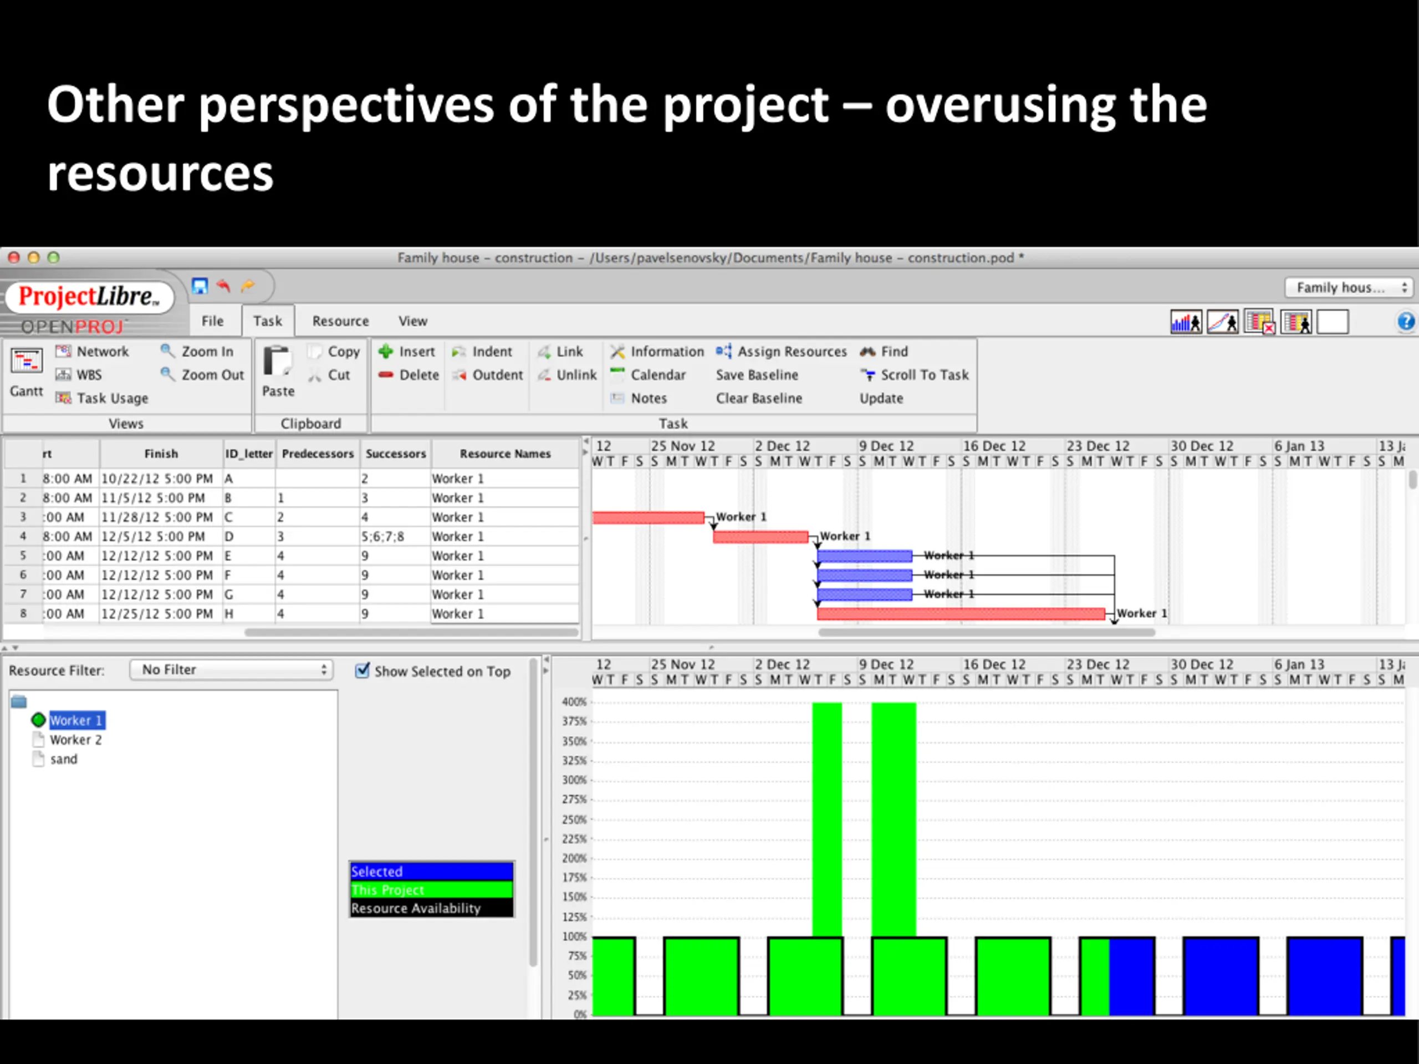Click the Update button
Image resolution: width=1419 pixels, height=1064 pixels.
point(881,398)
